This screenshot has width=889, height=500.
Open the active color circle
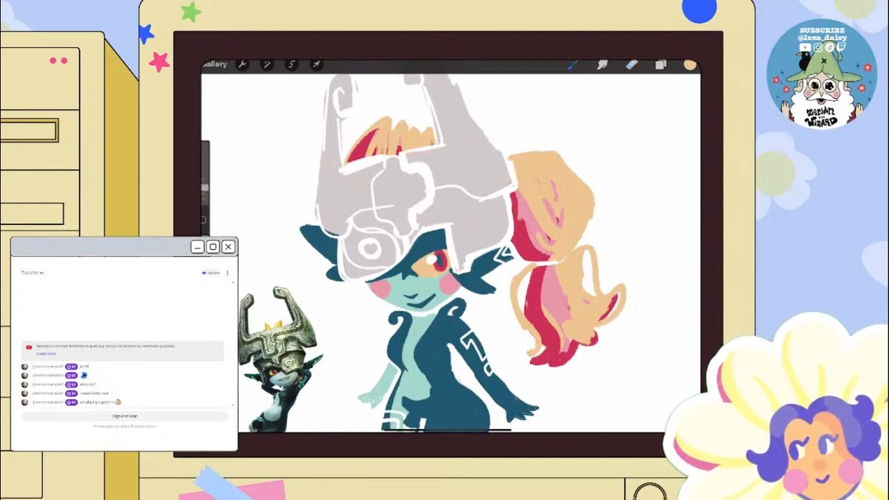click(690, 65)
